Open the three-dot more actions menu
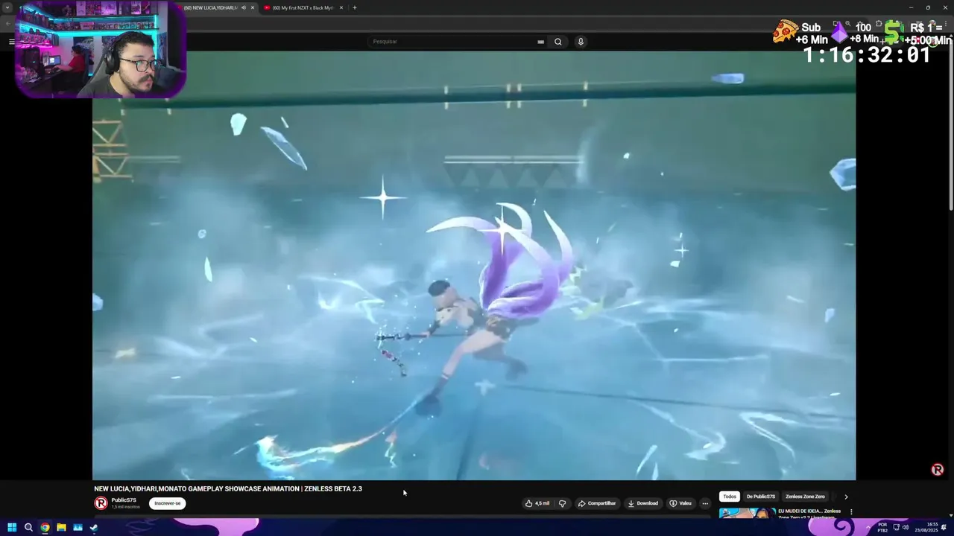This screenshot has height=536, width=954. click(x=705, y=503)
